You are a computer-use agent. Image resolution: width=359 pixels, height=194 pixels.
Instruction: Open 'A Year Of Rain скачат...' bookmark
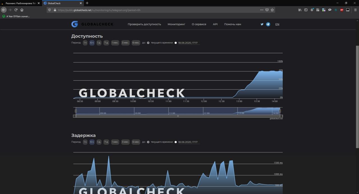pos(16,16)
